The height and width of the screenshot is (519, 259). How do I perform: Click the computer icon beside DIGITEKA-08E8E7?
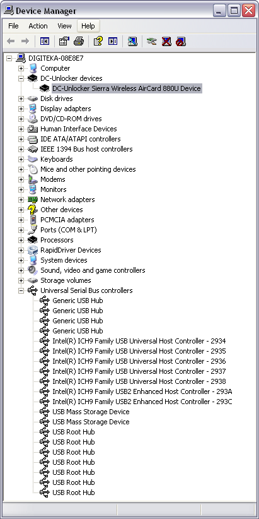click(21, 58)
